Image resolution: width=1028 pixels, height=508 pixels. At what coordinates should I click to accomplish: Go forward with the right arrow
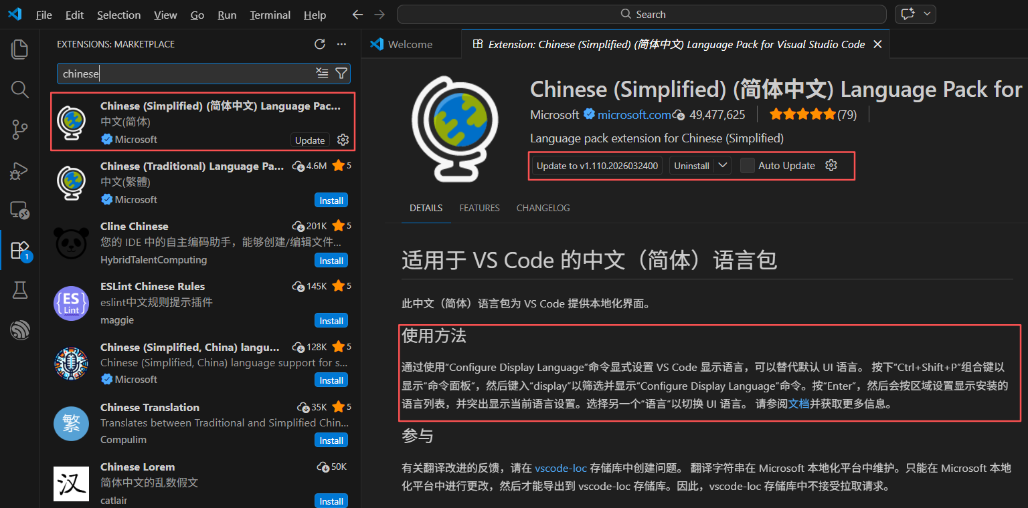pyautogui.click(x=380, y=15)
